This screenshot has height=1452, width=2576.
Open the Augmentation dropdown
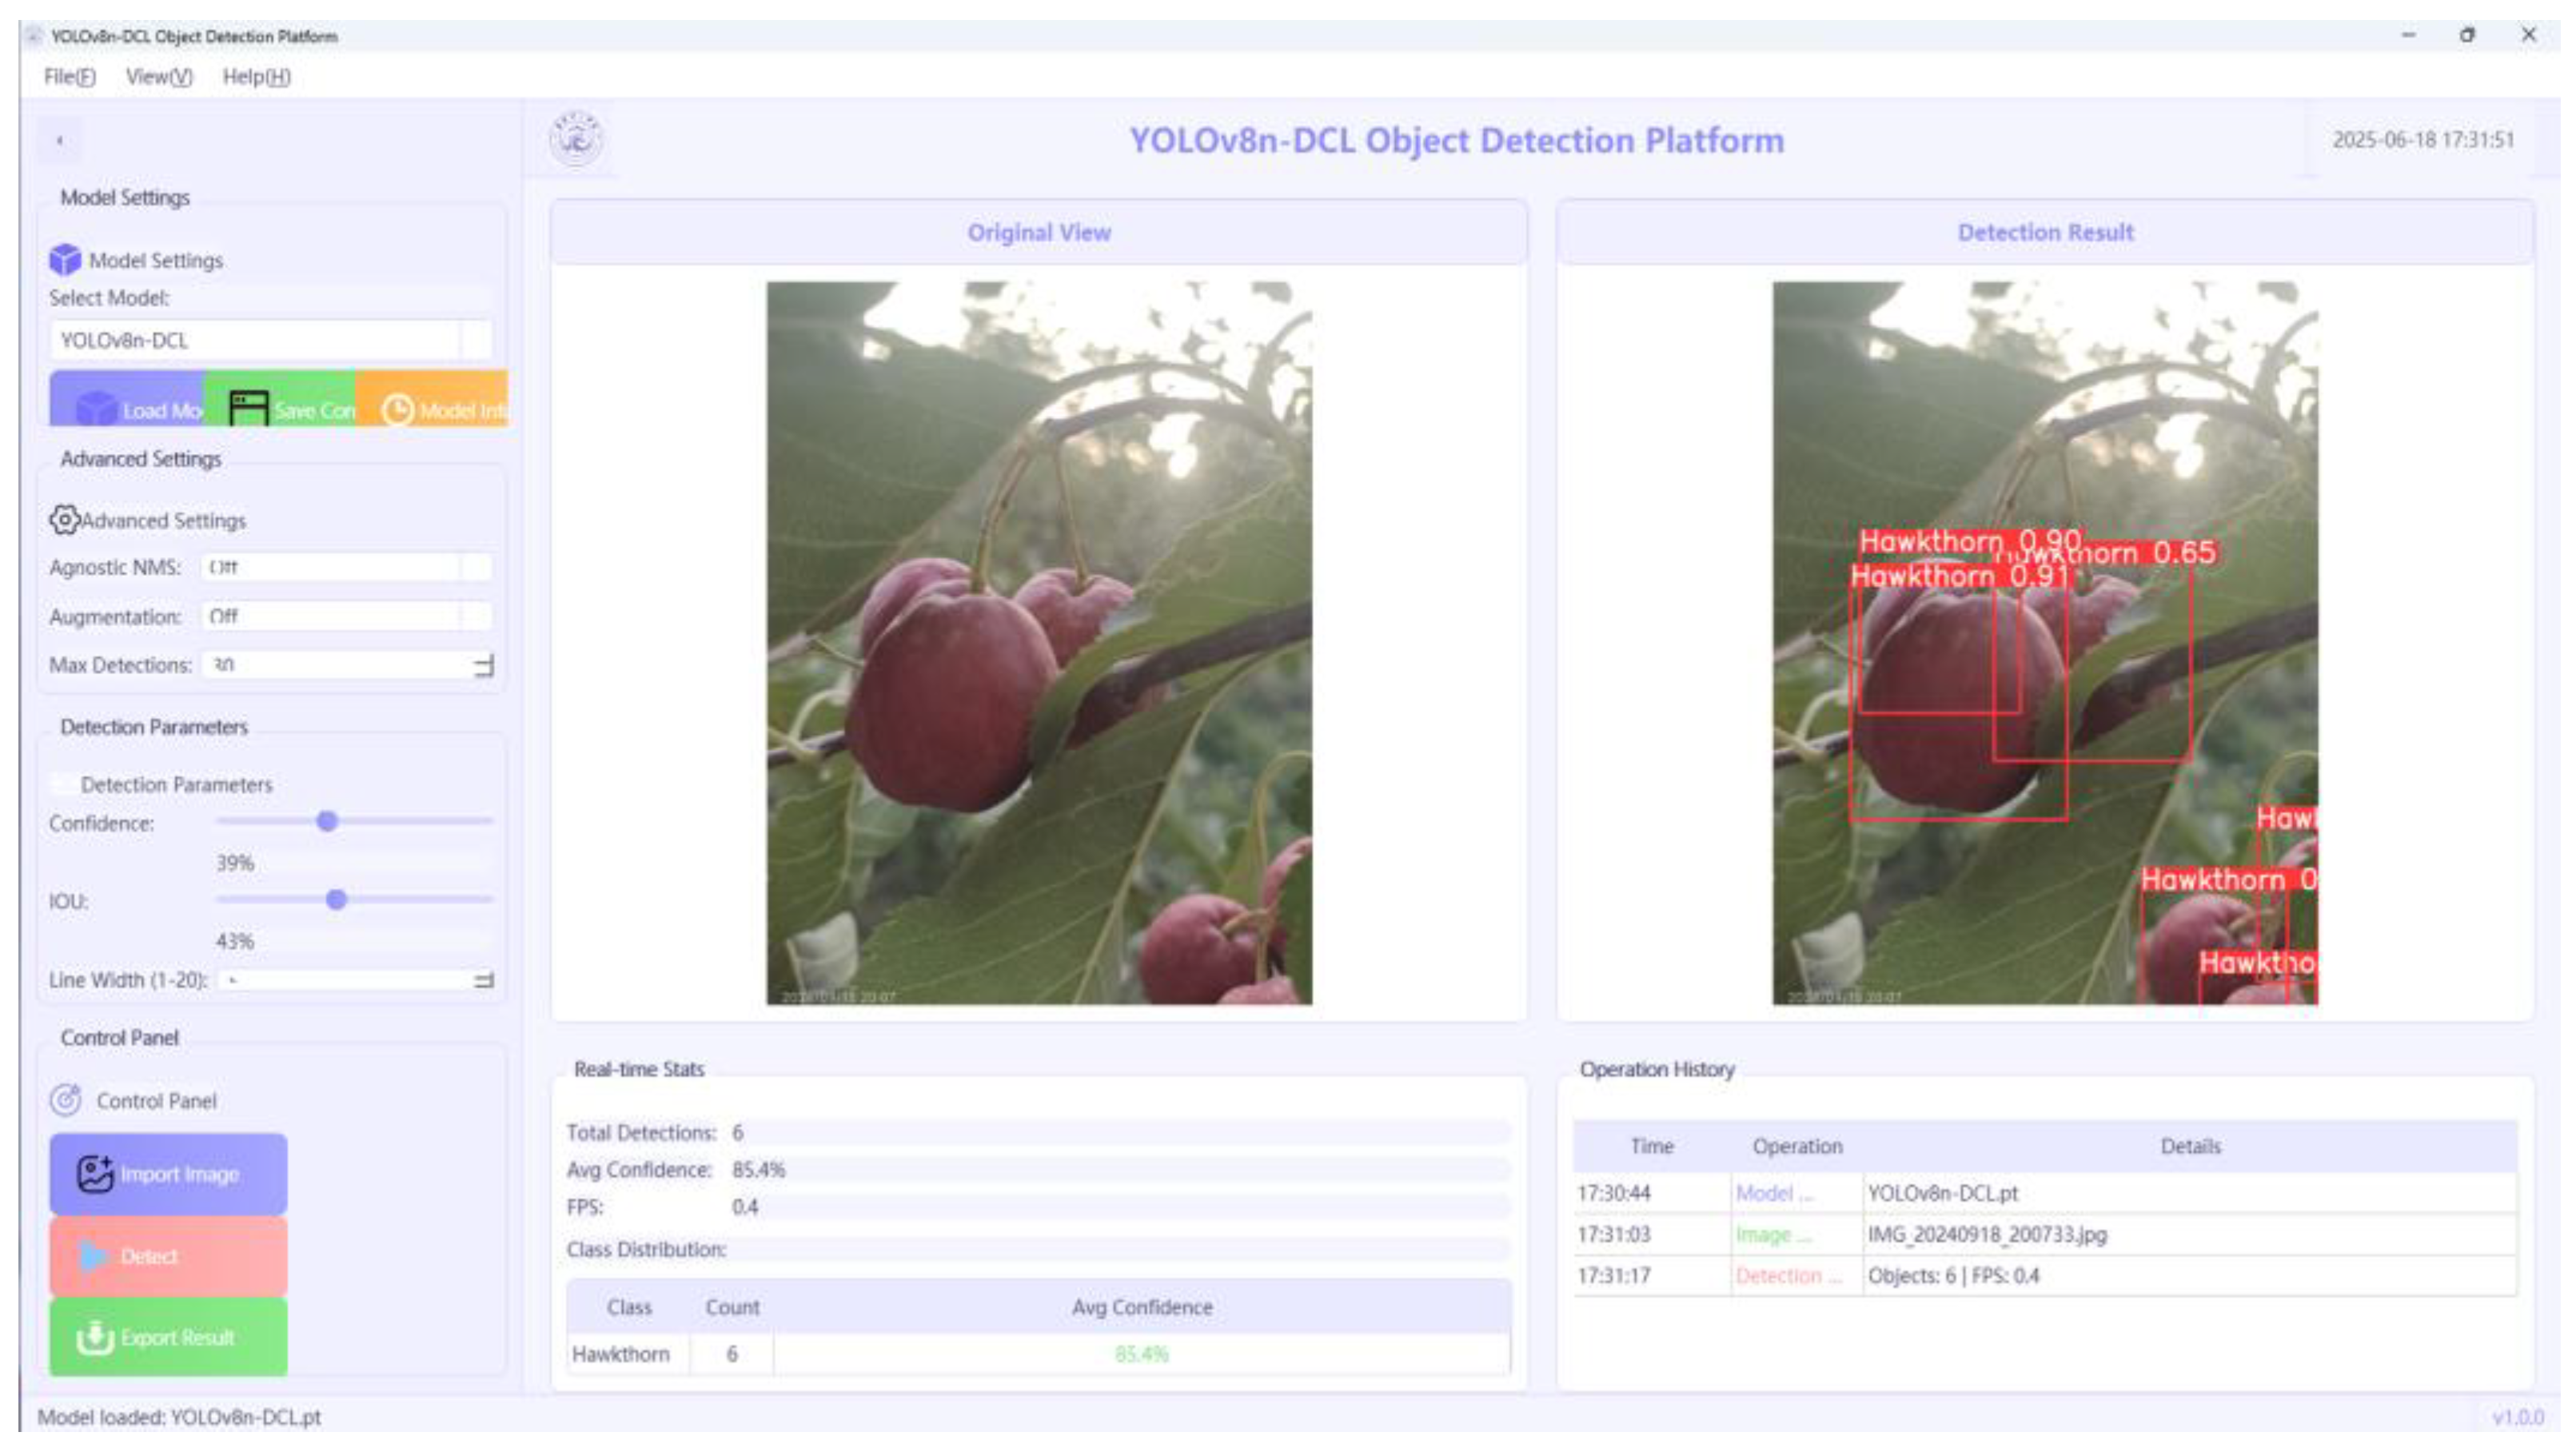[x=345, y=616]
